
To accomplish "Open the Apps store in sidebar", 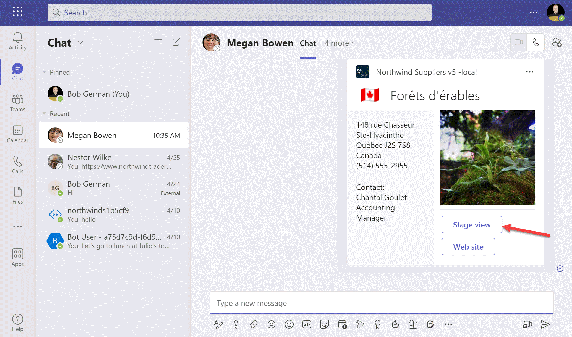I will pyautogui.click(x=18, y=258).
